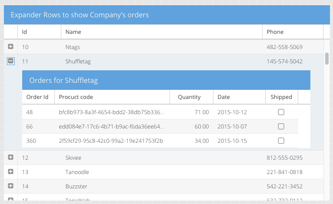The width and height of the screenshot is (333, 204).
Task: Select product code cell of order 360
Action: click(111, 141)
